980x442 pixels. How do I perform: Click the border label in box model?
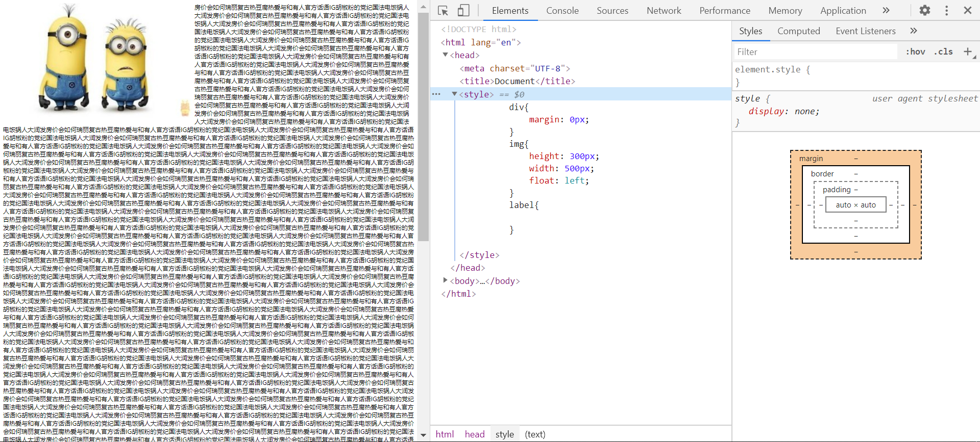point(822,174)
